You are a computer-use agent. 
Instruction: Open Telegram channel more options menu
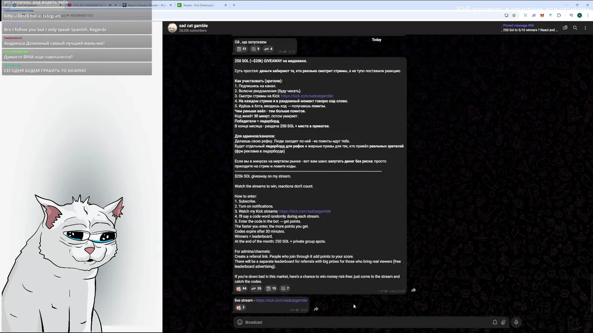tap(586, 28)
